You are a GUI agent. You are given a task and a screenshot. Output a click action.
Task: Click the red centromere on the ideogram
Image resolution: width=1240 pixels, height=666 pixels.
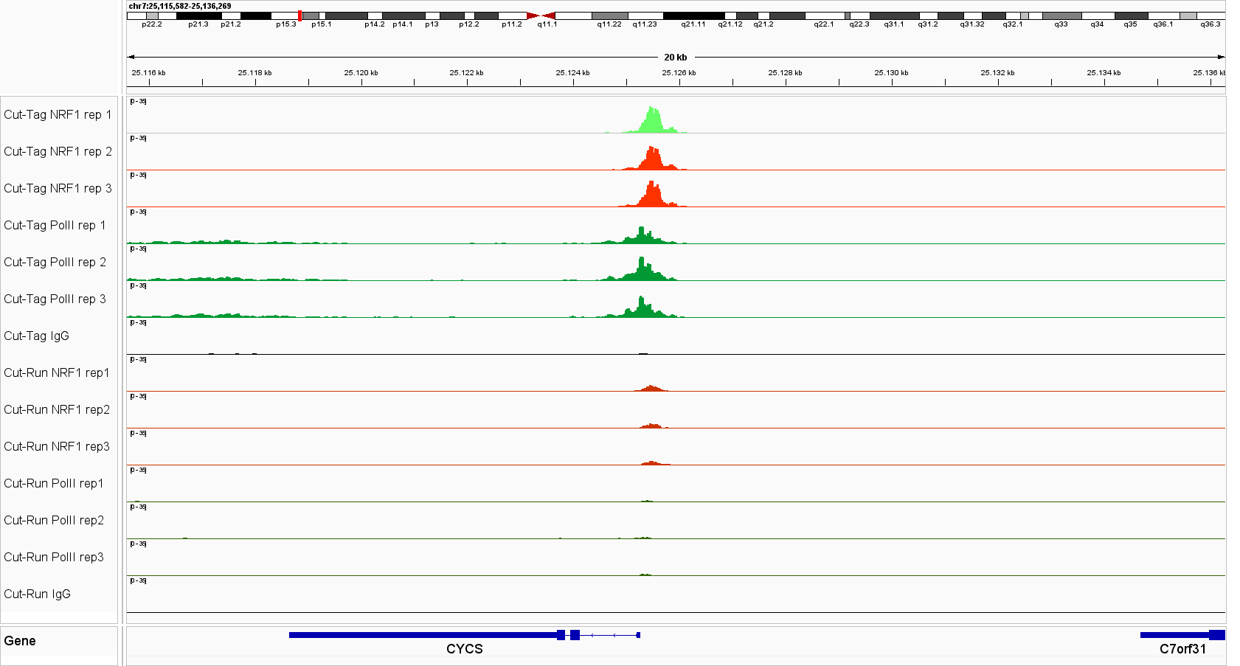click(x=541, y=15)
